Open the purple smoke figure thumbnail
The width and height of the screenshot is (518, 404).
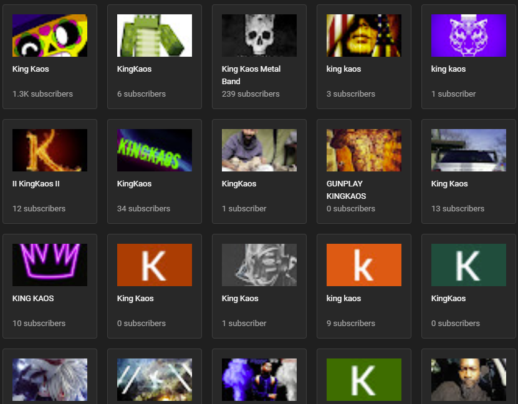point(259,380)
